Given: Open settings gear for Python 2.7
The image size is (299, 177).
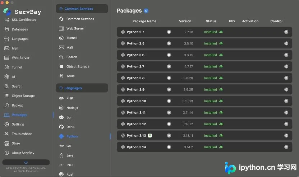Looking at the screenshot, I should (169, 32).
